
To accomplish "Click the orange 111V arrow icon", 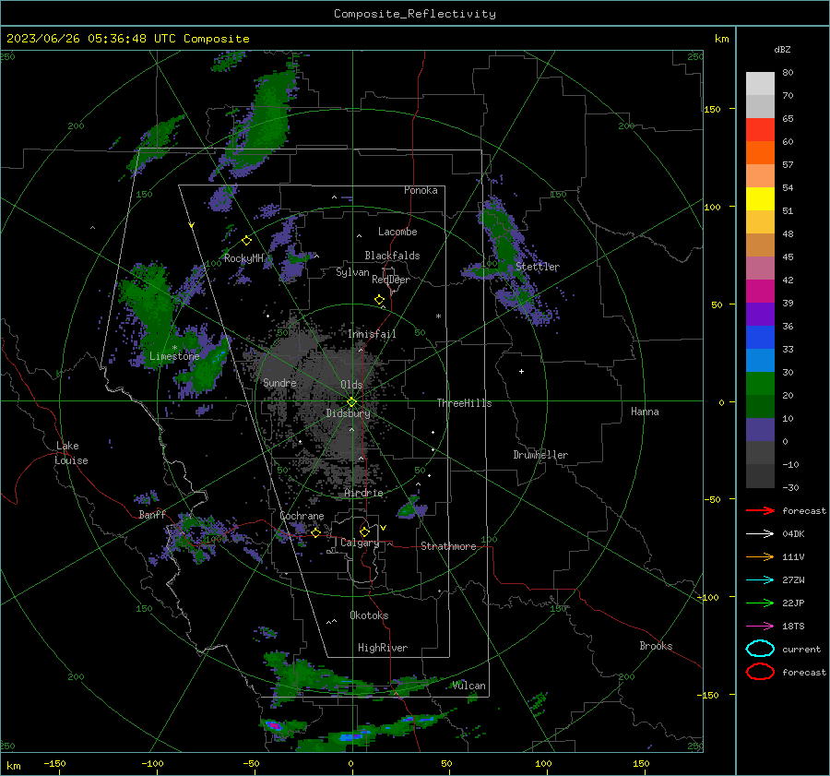I will pos(760,556).
